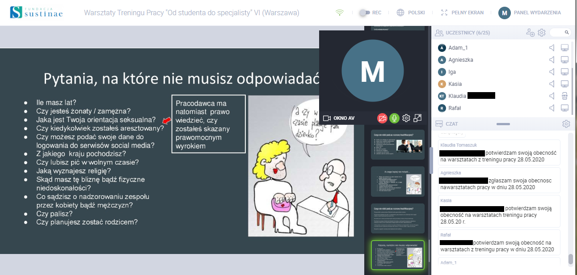The image size is (577, 275).
Task: Turn on the disabled camera button
Action: [382, 118]
